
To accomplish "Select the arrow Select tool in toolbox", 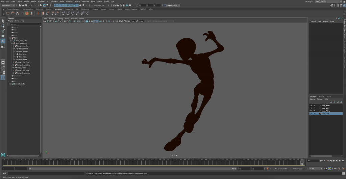I will click(3, 21).
